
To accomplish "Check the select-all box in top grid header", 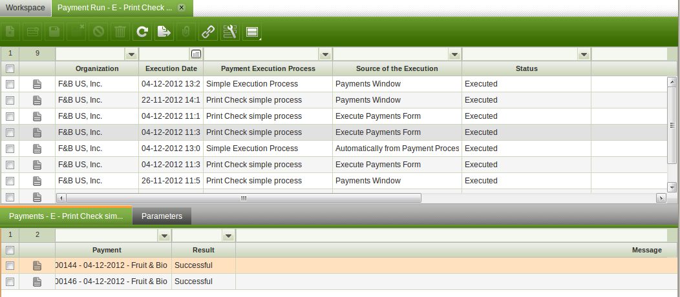I will (x=10, y=68).
